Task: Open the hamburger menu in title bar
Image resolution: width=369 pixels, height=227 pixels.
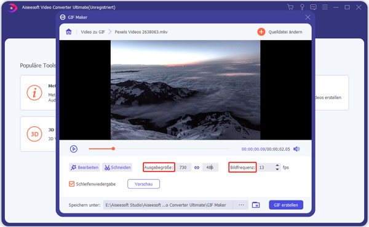Action: tap(325, 7)
